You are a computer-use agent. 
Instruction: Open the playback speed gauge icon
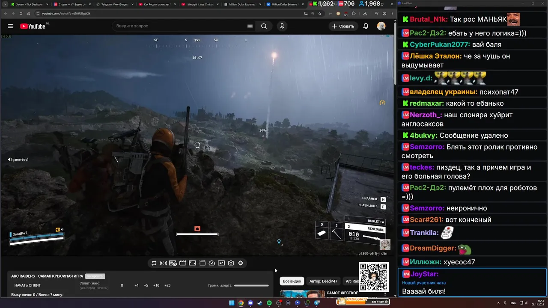tap(211, 263)
